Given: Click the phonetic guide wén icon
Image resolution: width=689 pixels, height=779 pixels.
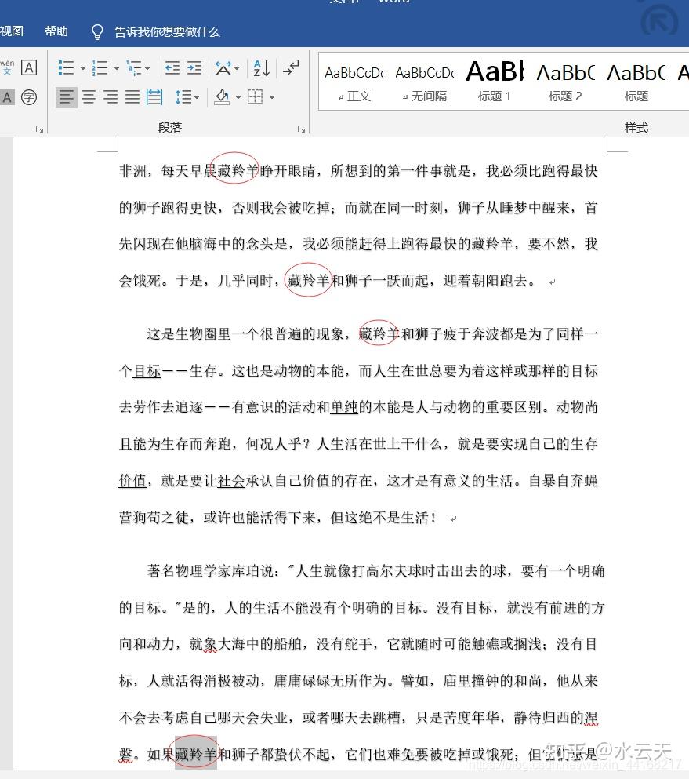Looking at the screenshot, I should [7, 67].
